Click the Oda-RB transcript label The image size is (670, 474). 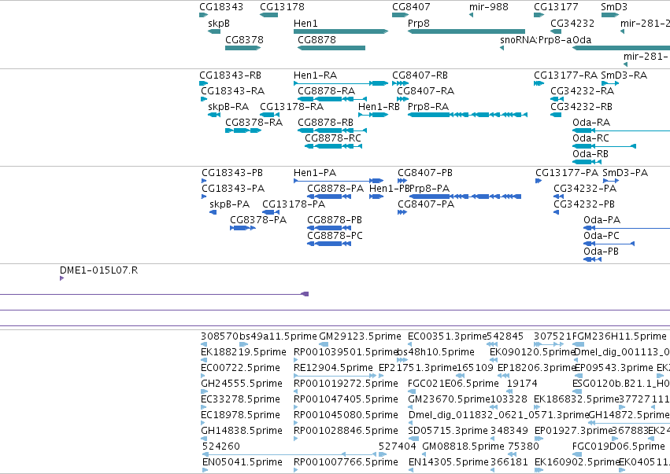(x=590, y=154)
